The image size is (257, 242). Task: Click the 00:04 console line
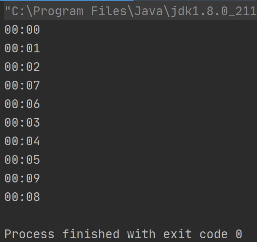(x=22, y=141)
